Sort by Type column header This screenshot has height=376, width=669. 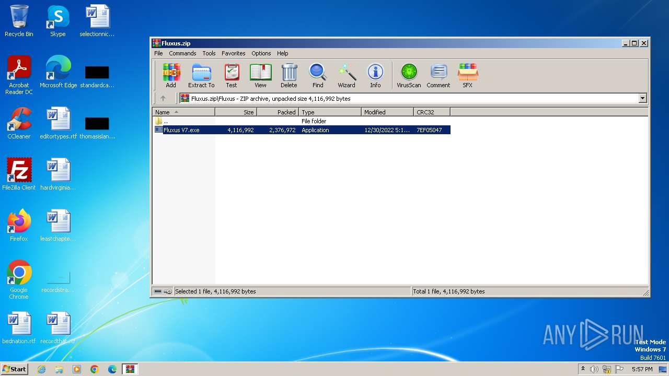tap(330, 112)
